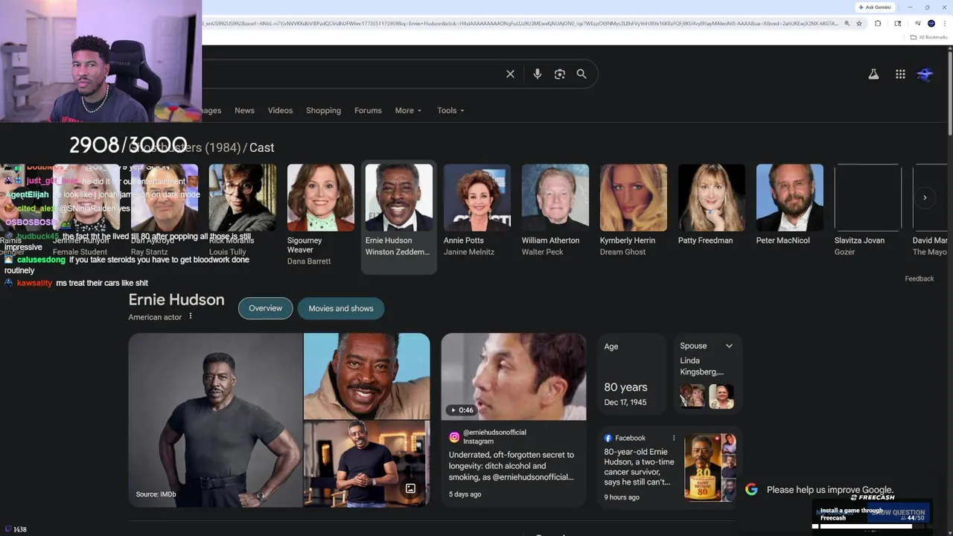Open the zoom magnifier in the address bar
Screen dimensions: 953x536
(x=846, y=23)
